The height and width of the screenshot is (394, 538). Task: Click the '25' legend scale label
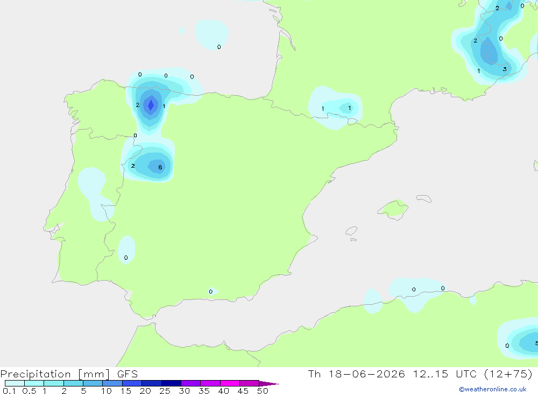[x=165, y=391]
